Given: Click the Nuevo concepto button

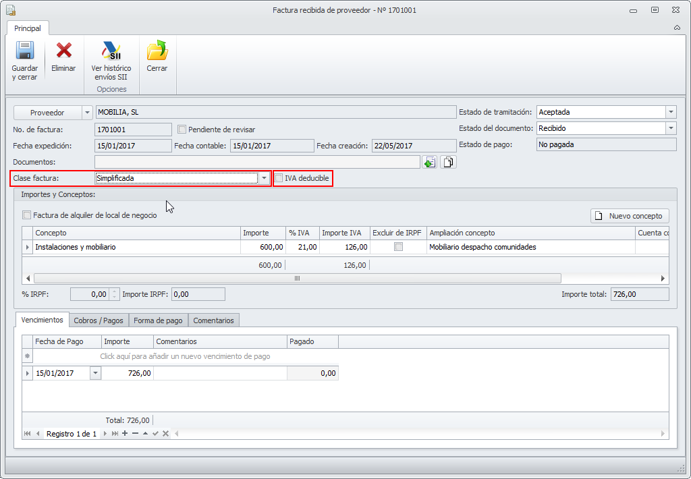Looking at the screenshot, I should 630,216.
